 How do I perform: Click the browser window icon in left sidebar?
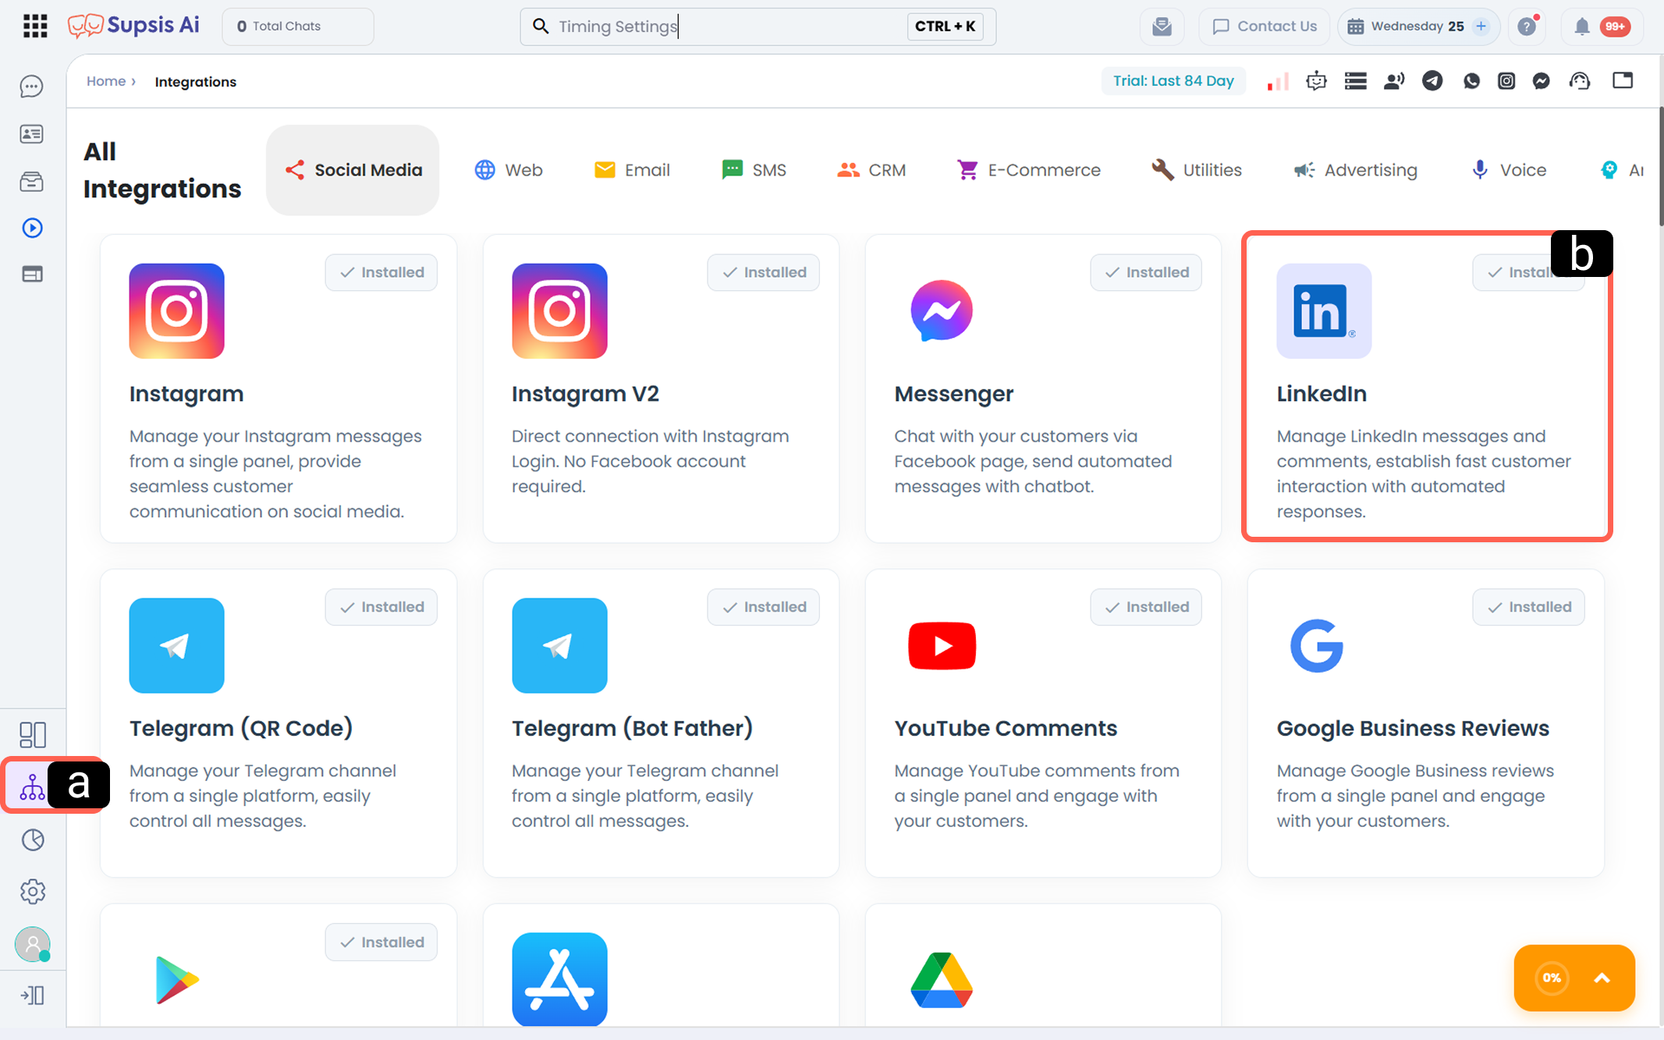(x=32, y=274)
